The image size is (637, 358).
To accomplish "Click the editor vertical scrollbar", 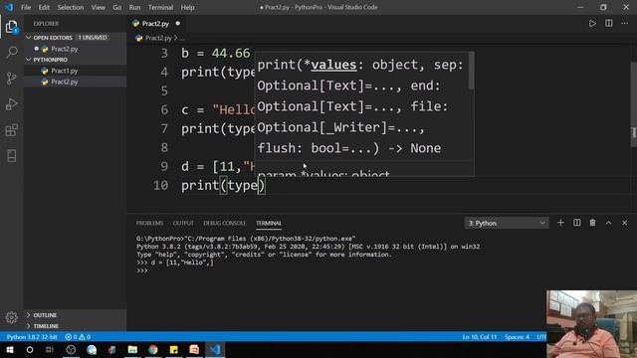I will [634, 103].
